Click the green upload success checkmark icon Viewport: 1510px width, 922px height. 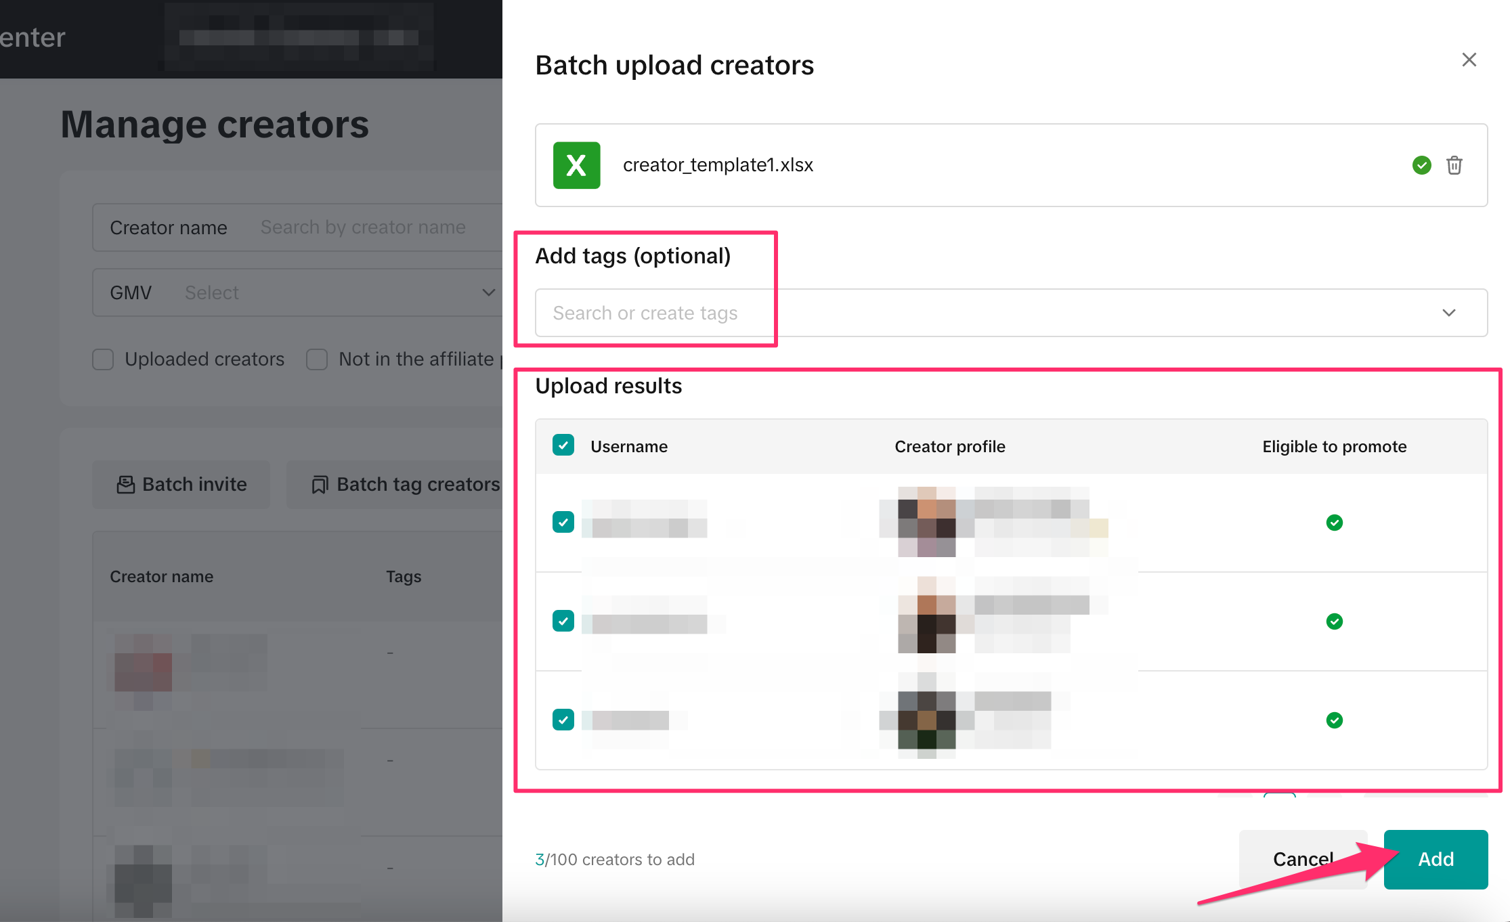point(1421,165)
